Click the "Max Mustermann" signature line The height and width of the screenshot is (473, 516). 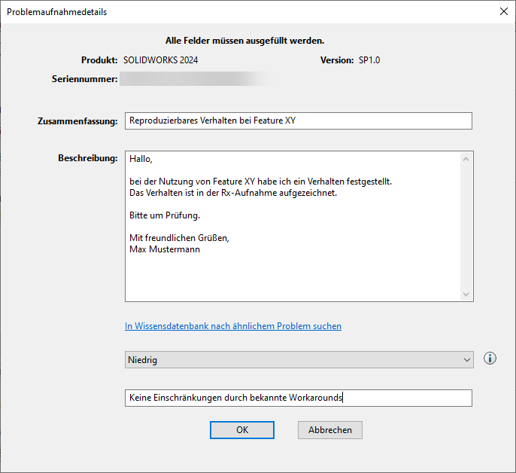coord(165,249)
